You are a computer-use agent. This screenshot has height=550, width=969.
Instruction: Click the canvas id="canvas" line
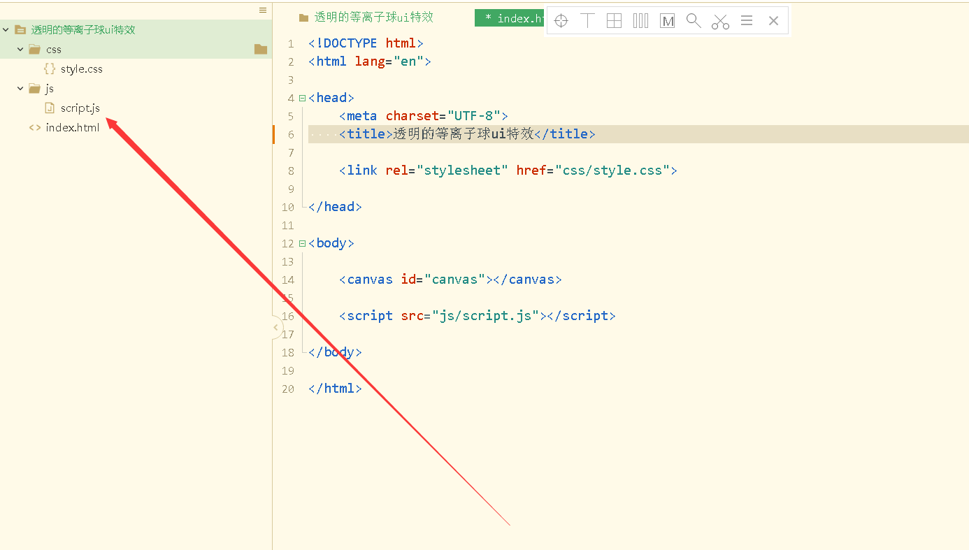[x=450, y=280]
